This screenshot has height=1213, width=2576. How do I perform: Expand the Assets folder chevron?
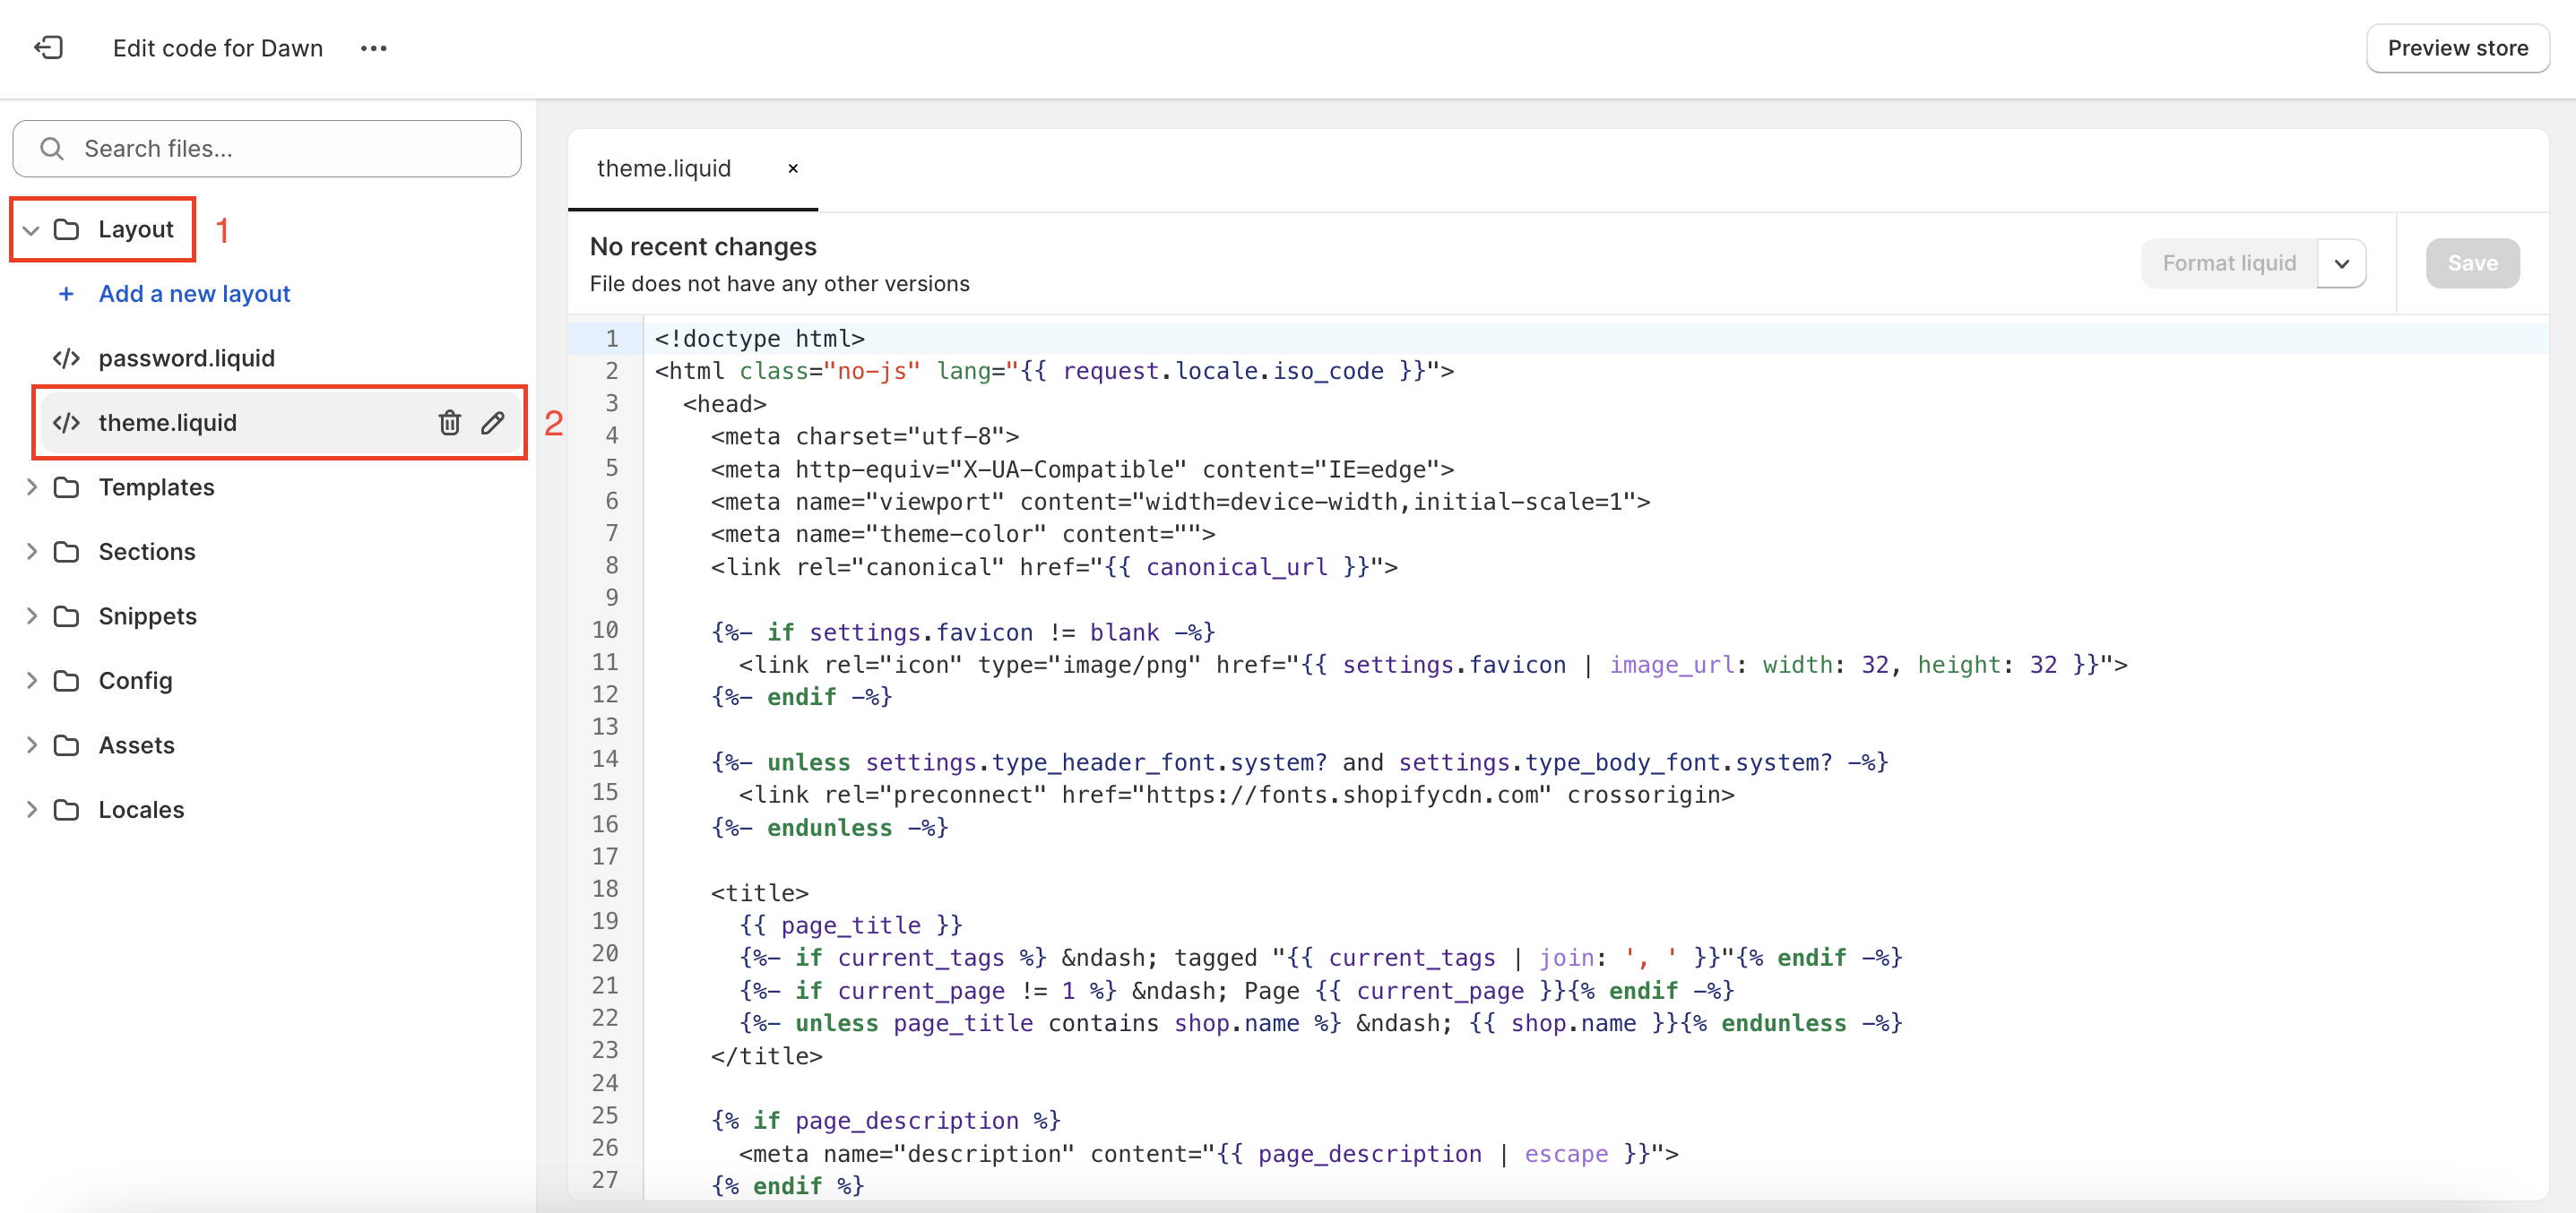31,745
